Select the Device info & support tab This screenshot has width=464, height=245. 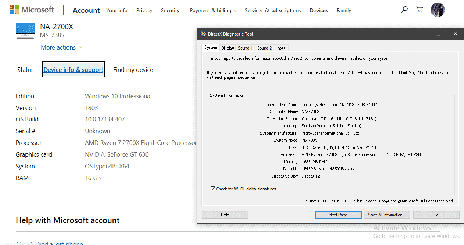[73, 70]
